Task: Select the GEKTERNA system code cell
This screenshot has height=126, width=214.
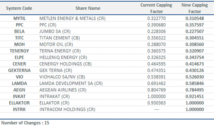Action: point(19,70)
